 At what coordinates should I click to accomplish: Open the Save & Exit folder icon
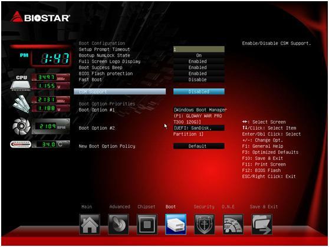click(262, 224)
